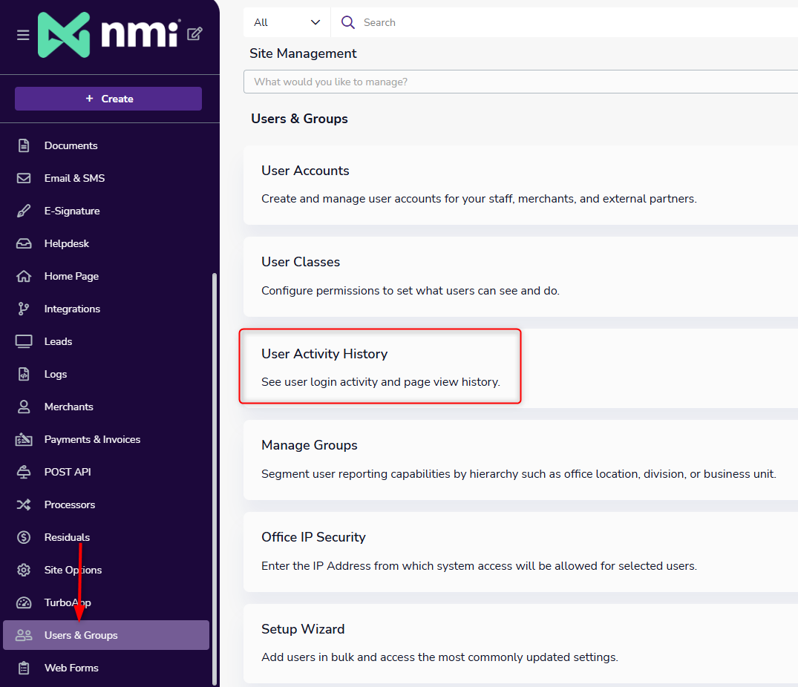Click the Helpdesk inbox icon
The height and width of the screenshot is (687, 798).
[24, 243]
